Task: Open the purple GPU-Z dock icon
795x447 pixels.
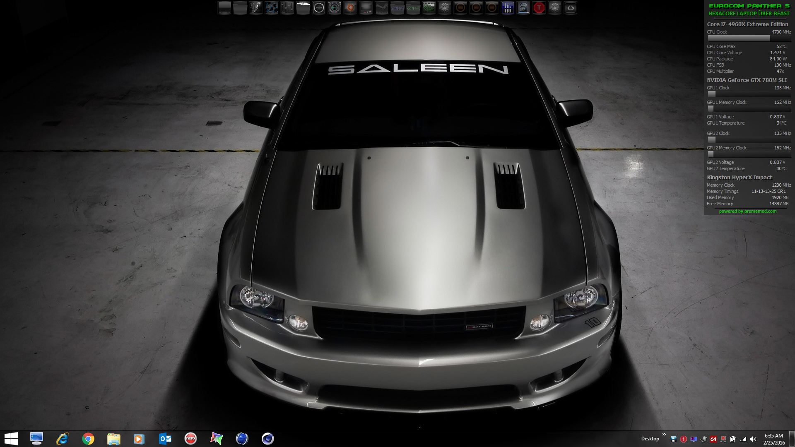Action: click(x=397, y=8)
